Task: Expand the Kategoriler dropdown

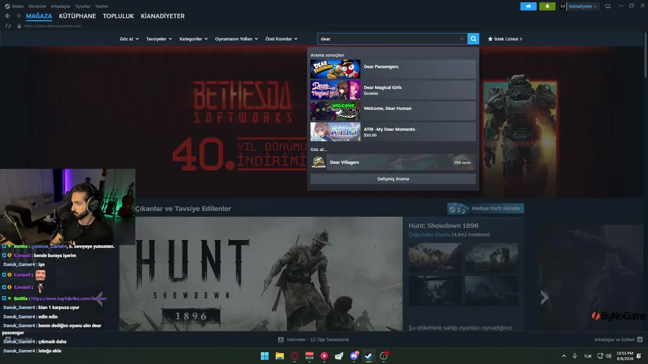Action: tap(193, 39)
